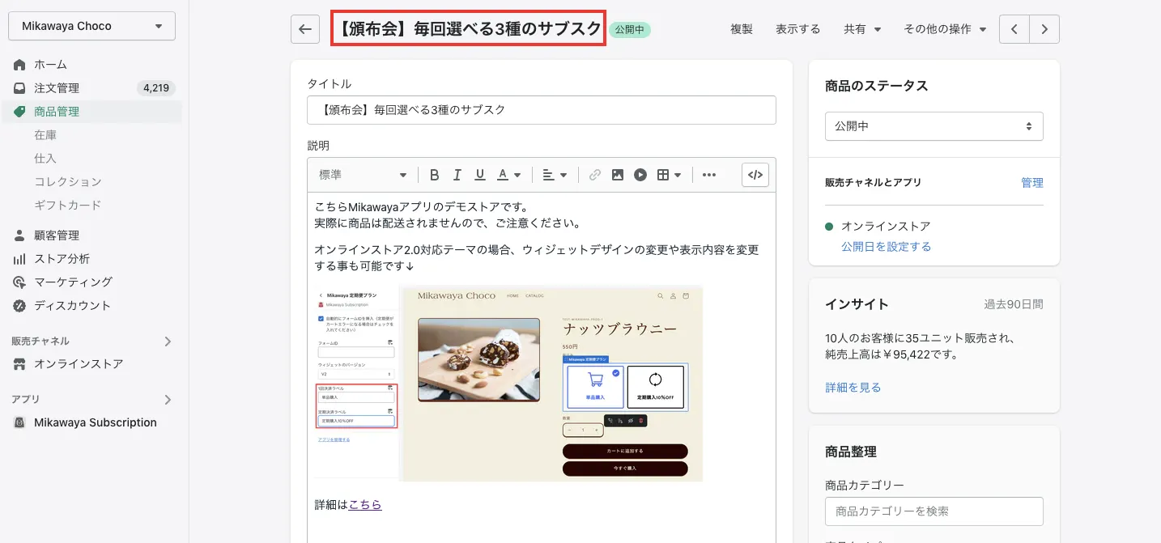Open more formatting options ellipsis
The width and height of the screenshot is (1161, 543).
tap(709, 175)
